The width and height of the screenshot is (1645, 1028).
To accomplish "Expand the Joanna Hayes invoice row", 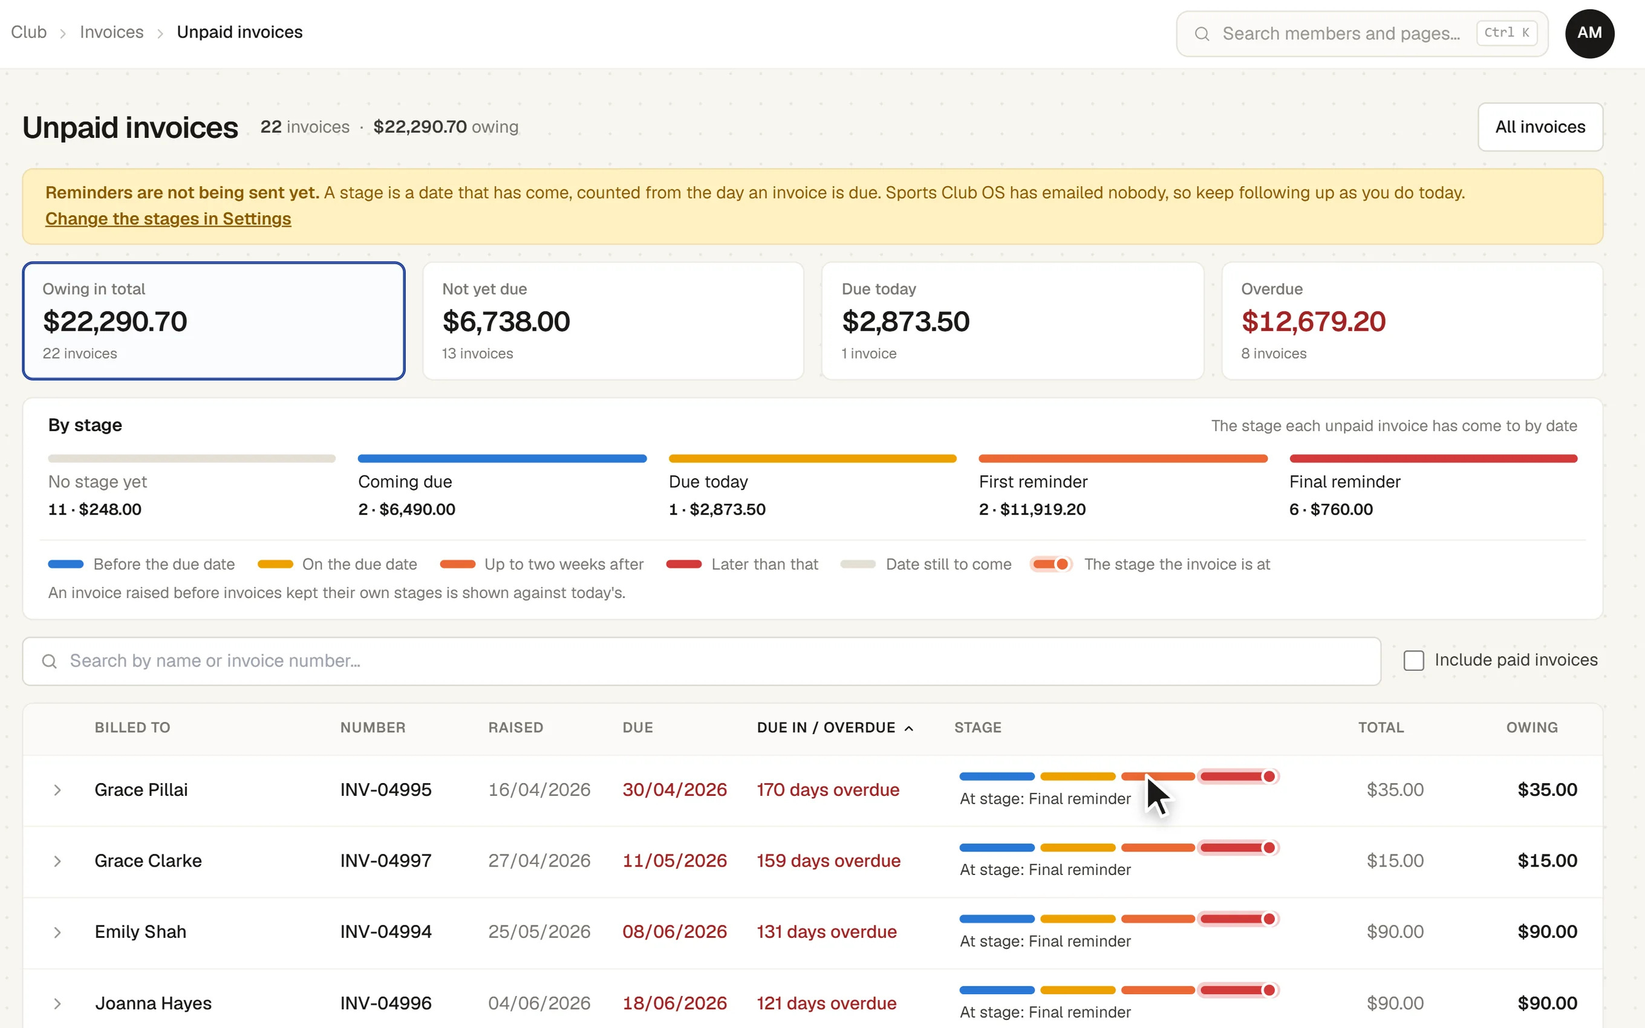I will click(58, 1004).
